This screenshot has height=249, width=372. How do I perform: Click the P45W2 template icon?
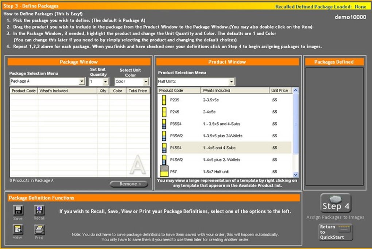[x=164, y=160]
